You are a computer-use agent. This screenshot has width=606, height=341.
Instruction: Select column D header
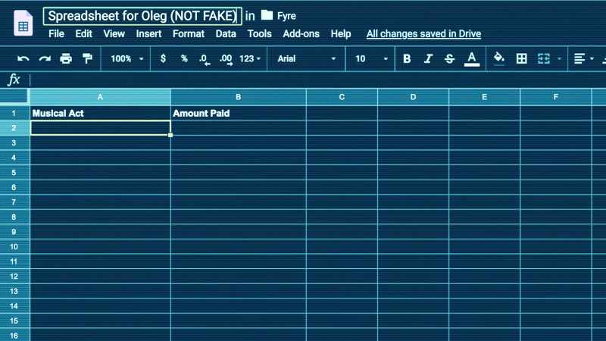(x=413, y=97)
